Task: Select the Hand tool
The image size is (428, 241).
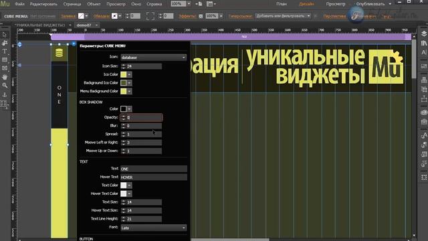Action: [5, 77]
